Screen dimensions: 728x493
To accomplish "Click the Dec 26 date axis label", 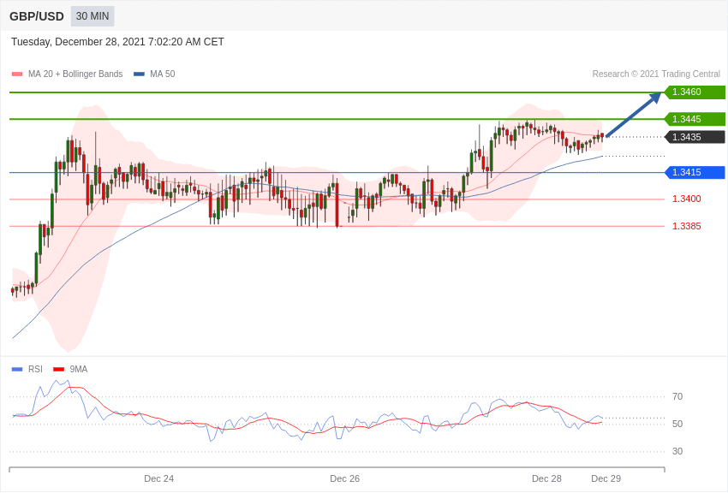I will [x=344, y=479].
